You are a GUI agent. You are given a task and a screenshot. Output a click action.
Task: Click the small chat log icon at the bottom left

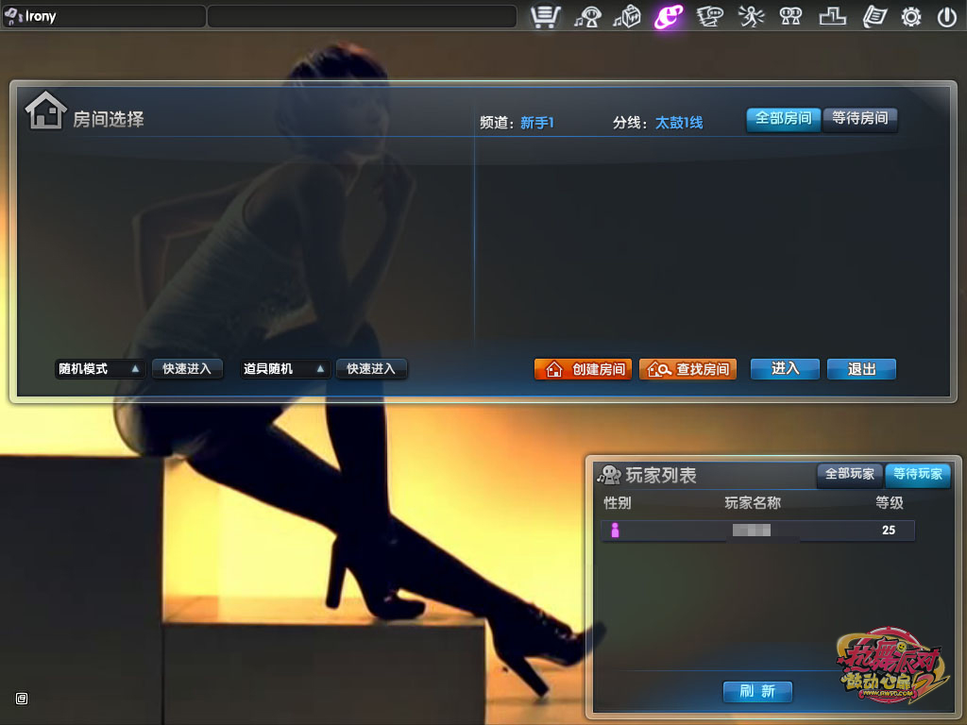[x=22, y=699]
